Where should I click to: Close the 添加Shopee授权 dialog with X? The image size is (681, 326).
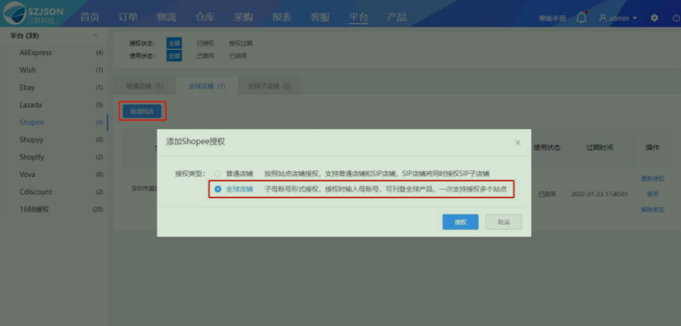click(x=518, y=142)
